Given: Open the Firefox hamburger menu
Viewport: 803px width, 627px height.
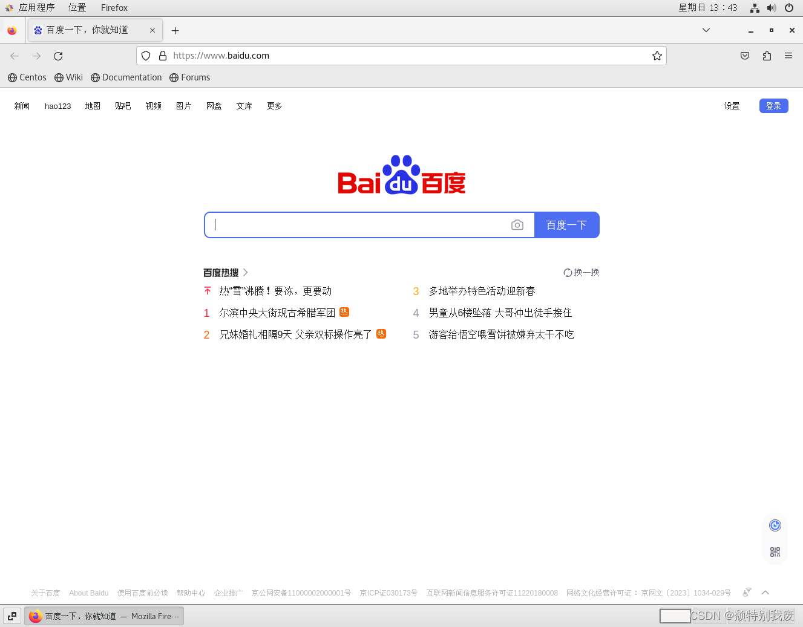Looking at the screenshot, I should click(788, 56).
